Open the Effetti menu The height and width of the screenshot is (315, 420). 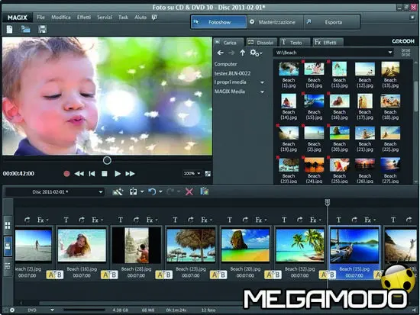[x=84, y=18]
